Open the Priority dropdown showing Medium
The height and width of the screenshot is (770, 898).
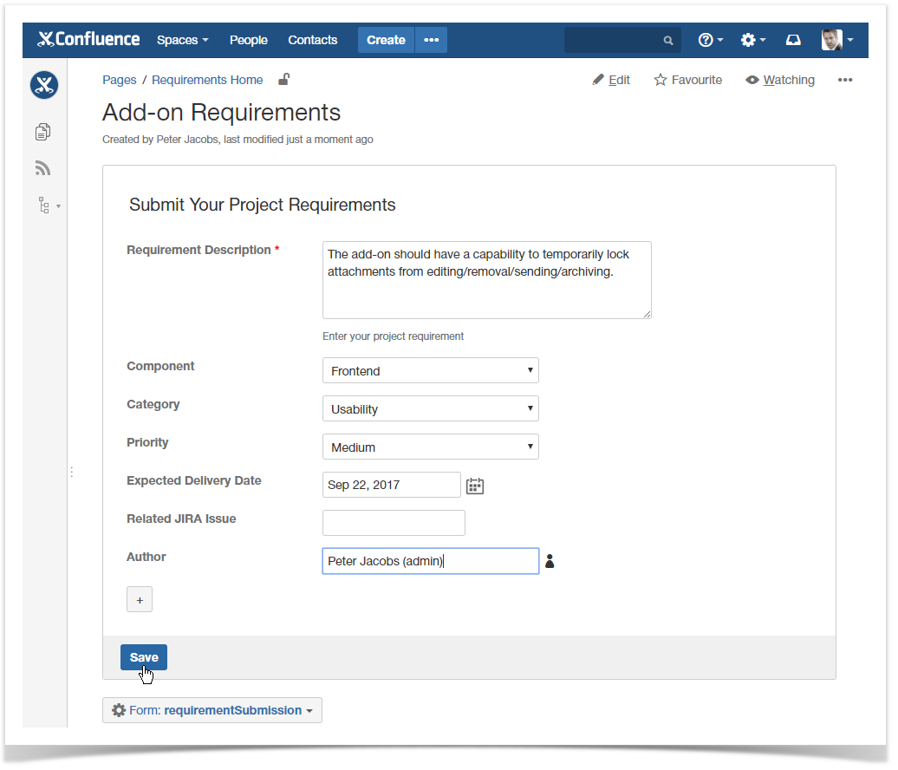[431, 447]
